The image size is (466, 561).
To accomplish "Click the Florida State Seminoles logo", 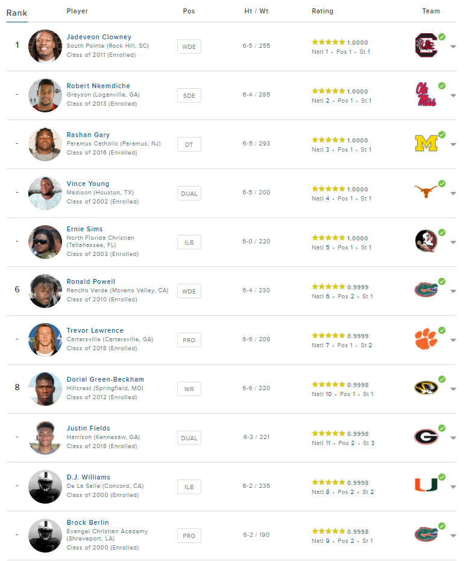I will pos(426,241).
